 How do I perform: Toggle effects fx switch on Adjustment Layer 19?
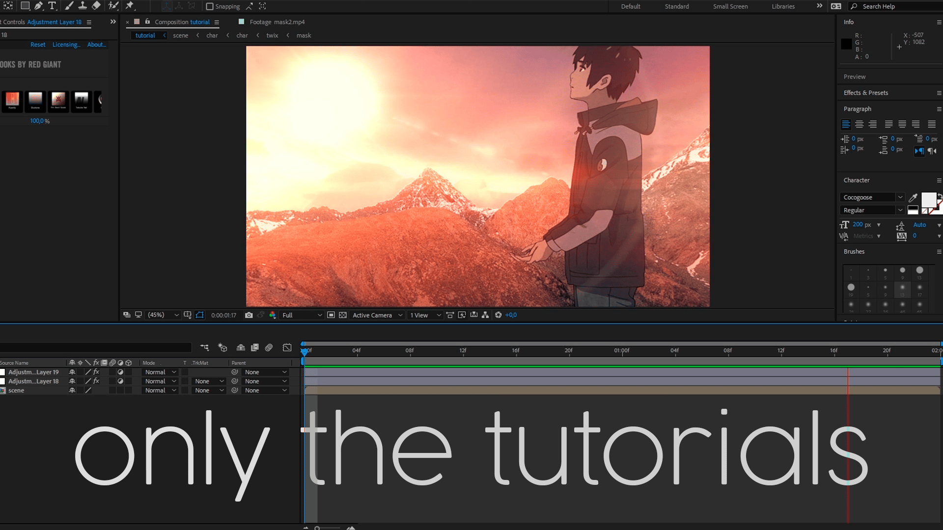pos(96,372)
